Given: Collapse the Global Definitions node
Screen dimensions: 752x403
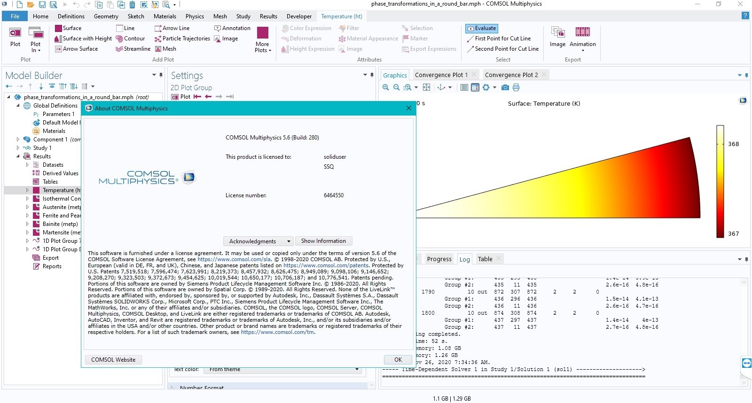Looking at the screenshot, I should click(x=18, y=106).
